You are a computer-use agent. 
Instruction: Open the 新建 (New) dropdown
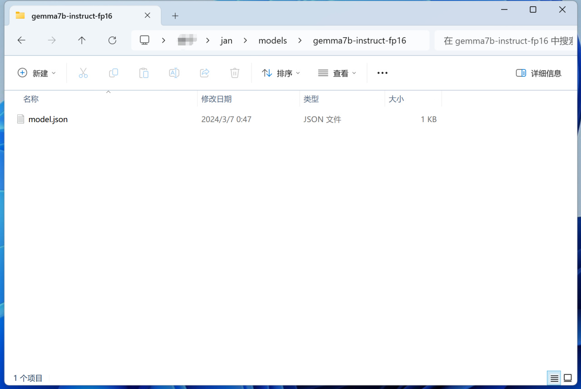click(x=37, y=73)
